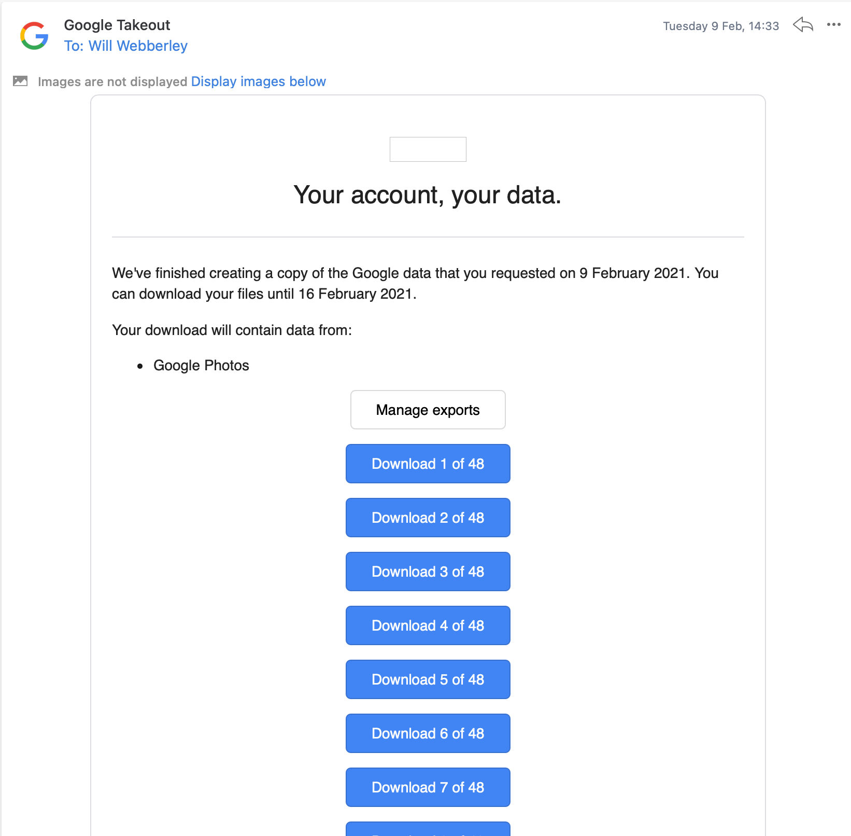
Task: Download part 2 of 48
Action: pyautogui.click(x=428, y=517)
